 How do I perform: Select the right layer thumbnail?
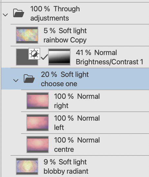pos(38,101)
